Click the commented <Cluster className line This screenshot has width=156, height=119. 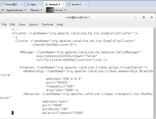coord(75,33)
